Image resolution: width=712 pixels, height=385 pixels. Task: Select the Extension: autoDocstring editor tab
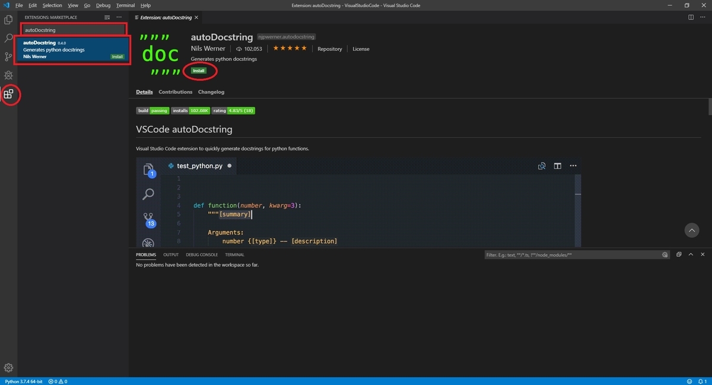click(167, 18)
